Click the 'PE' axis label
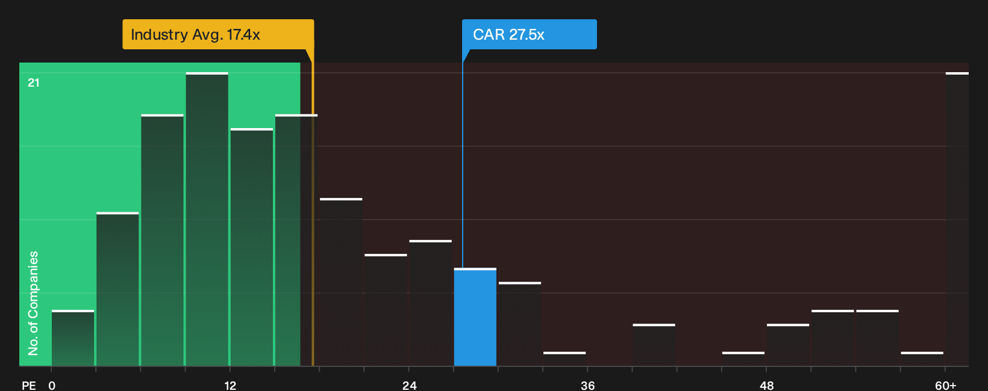The width and height of the screenshot is (988, 391). tap(29, 385)
